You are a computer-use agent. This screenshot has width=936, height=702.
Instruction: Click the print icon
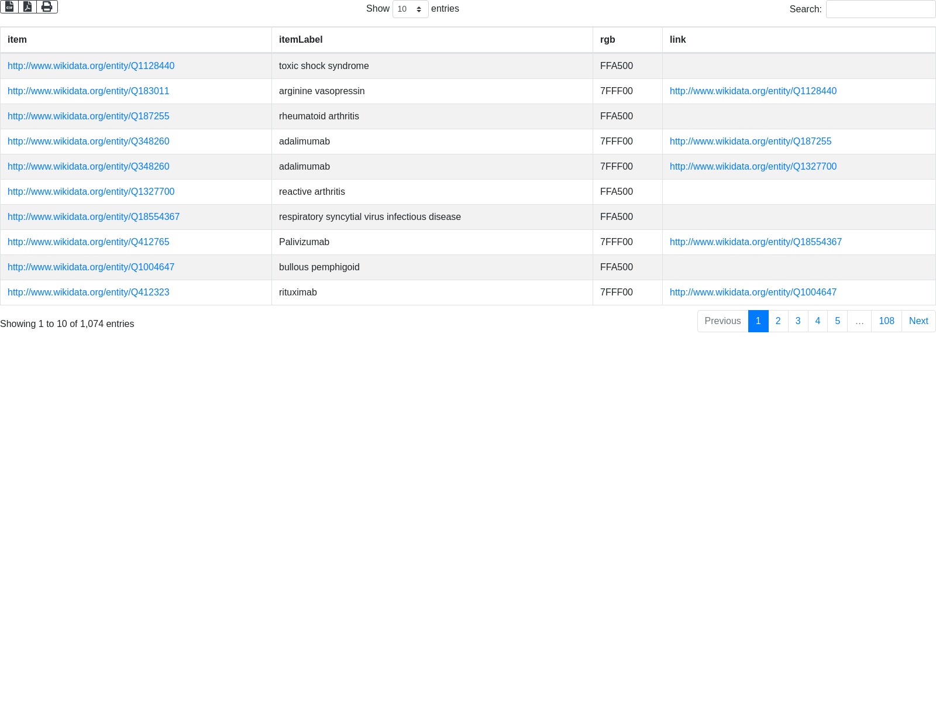pyautogui.click(x=47, y=6)
